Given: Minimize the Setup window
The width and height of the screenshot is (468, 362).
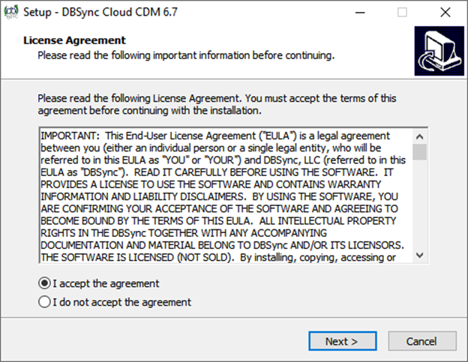Looking at the screenshot, I should pyautogui.click(x=367, y=12).
